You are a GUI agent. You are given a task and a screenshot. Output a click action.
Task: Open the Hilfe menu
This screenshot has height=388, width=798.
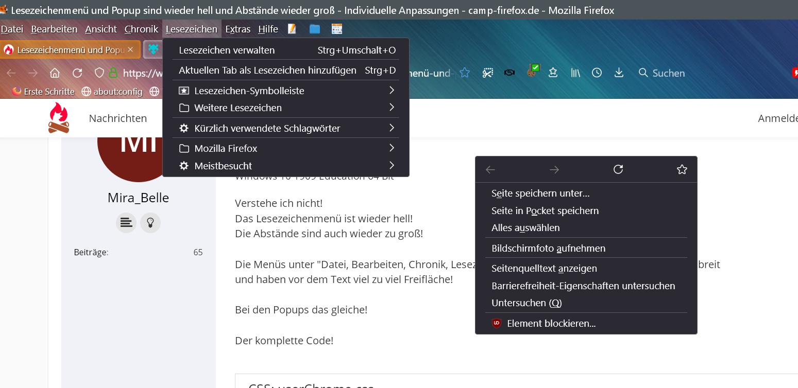268,29
